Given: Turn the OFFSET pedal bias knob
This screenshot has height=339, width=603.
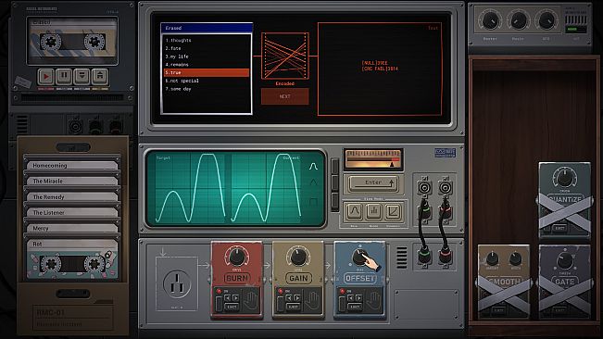Looking at the screenshot, I should (x=359, y=257).
